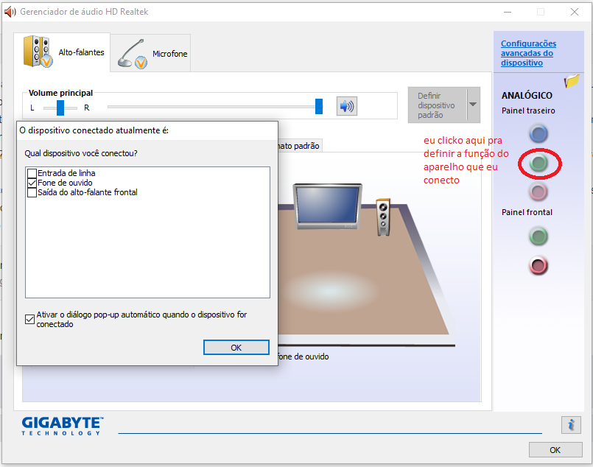Click the main volume slider thumb
The image size is (593, 467).
click(319, 106)
